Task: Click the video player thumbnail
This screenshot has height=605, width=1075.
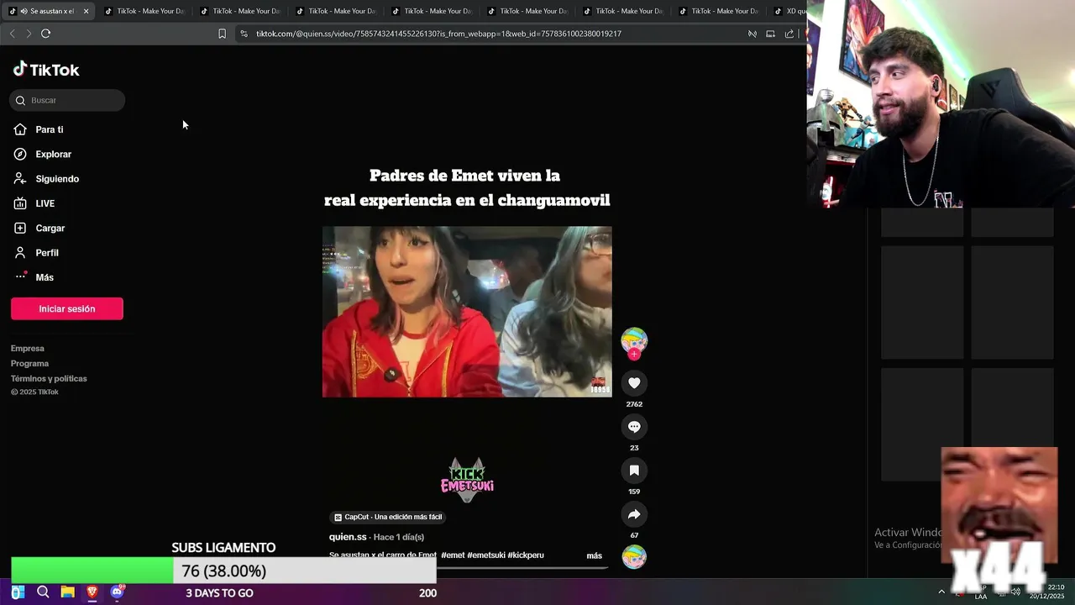Action: (x=467, y=312)
